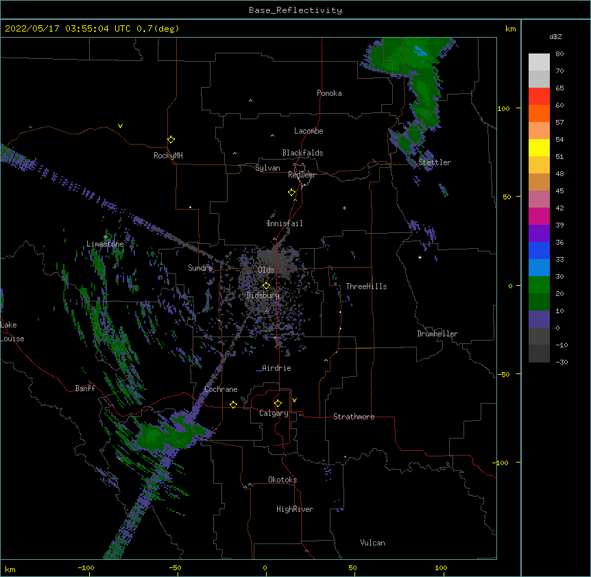
Task: Select the yellow diamond marker south of RedDeer
Action: point(291,193)
